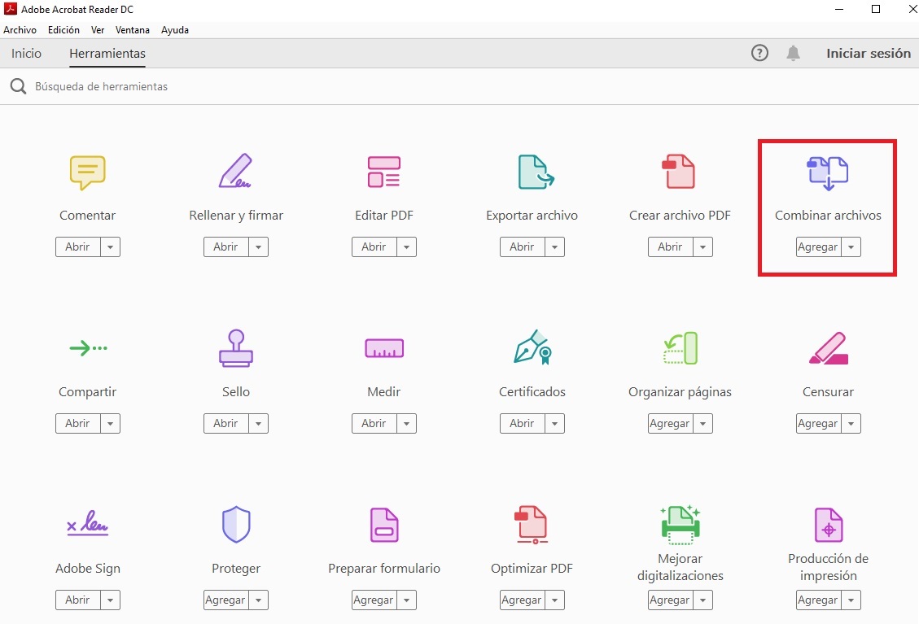Click Iniciar sesión
Screen dimensions: 919x624
868,53
